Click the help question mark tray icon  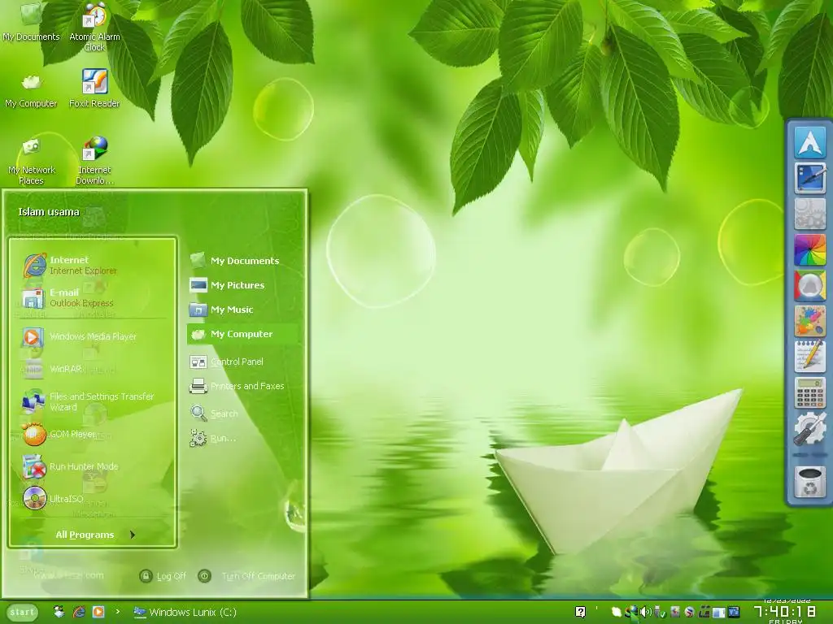[x=581, y=612]
